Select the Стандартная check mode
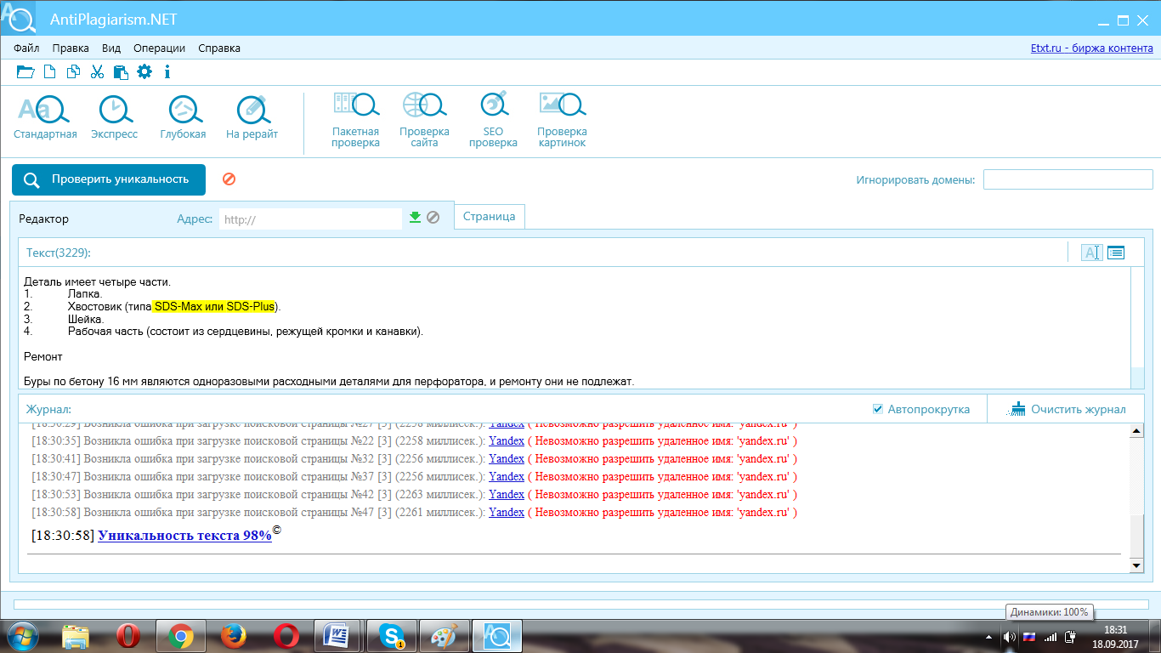The image size is (1161, 653). [x=45, y=117]
